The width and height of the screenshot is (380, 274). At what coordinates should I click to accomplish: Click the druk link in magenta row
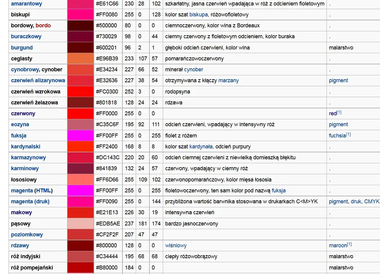coord(356,201)
